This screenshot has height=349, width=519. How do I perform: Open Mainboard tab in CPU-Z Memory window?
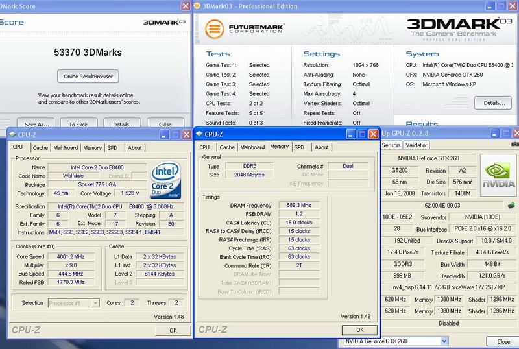tap(252, 147)
